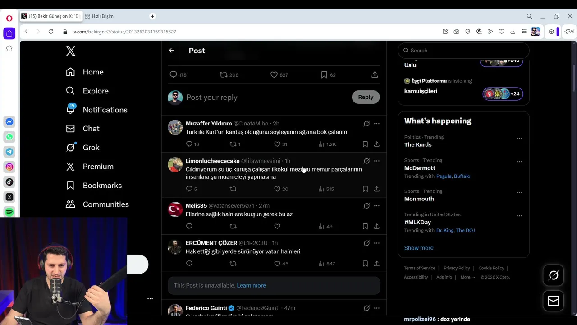
Task: Open Bookmarks in X navigation
Action: click(94, 186)
